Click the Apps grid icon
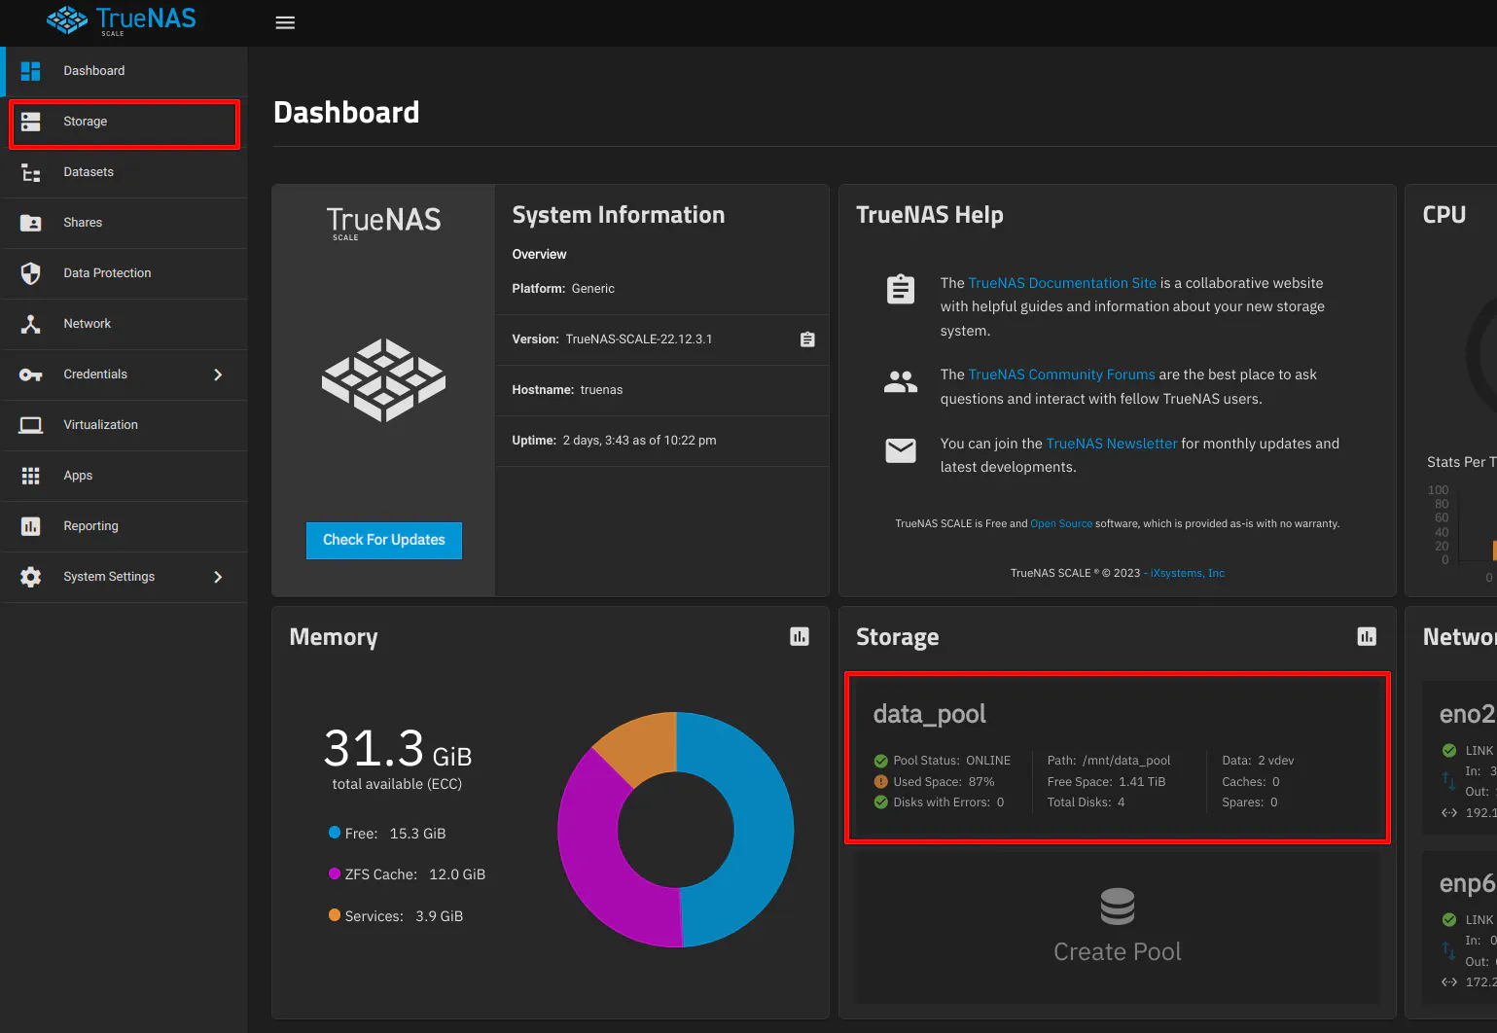 (31, 476)
